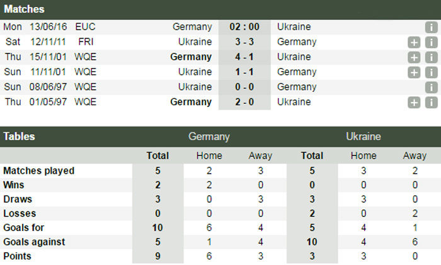Select the Ukraine column header in Tables
Viewport: 441px width, 265px height.
click(363, 137)
